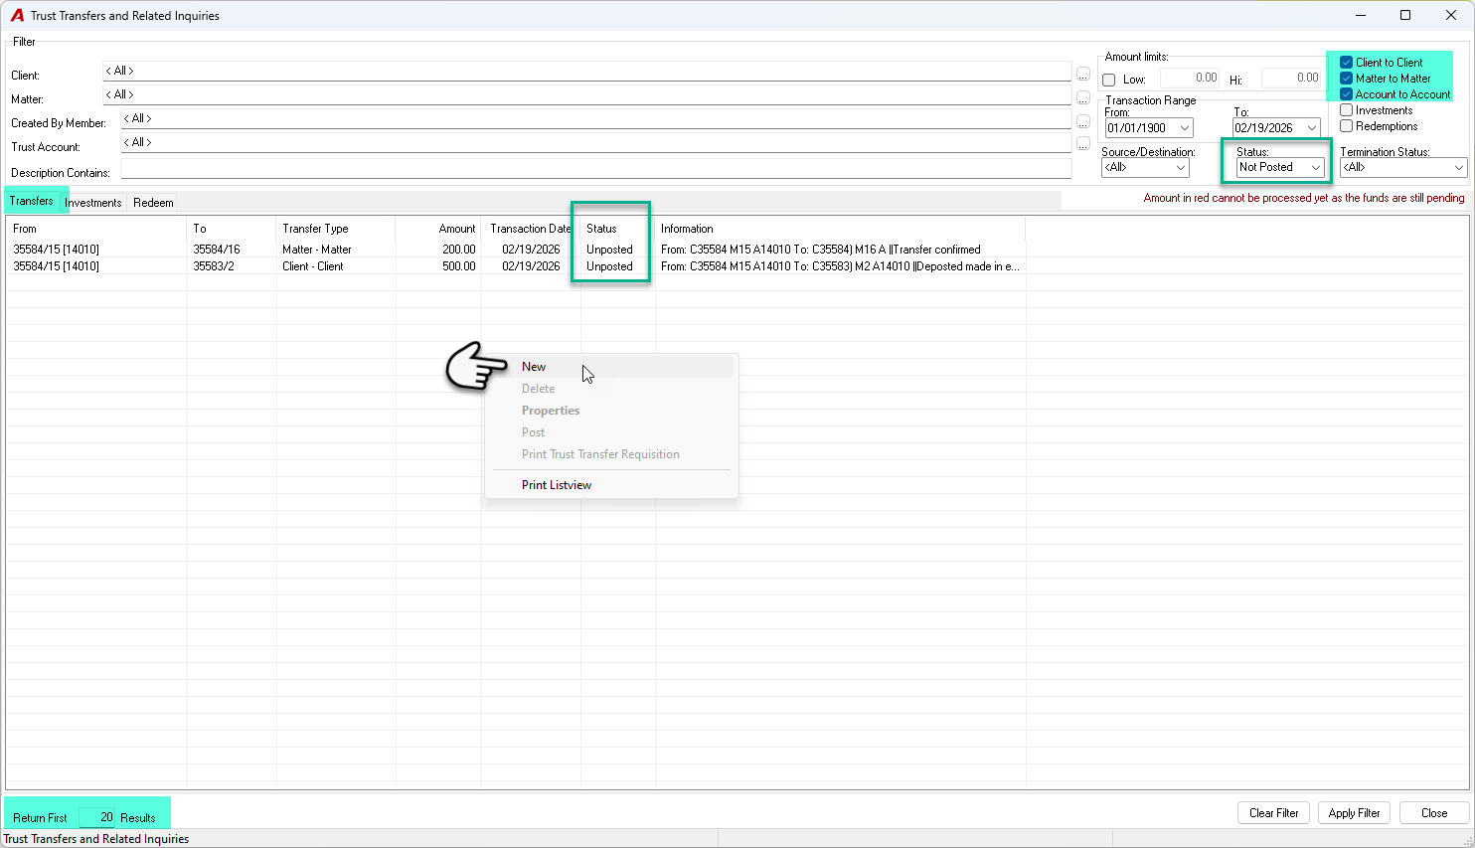Sort by the Information column header

(840, 229)
